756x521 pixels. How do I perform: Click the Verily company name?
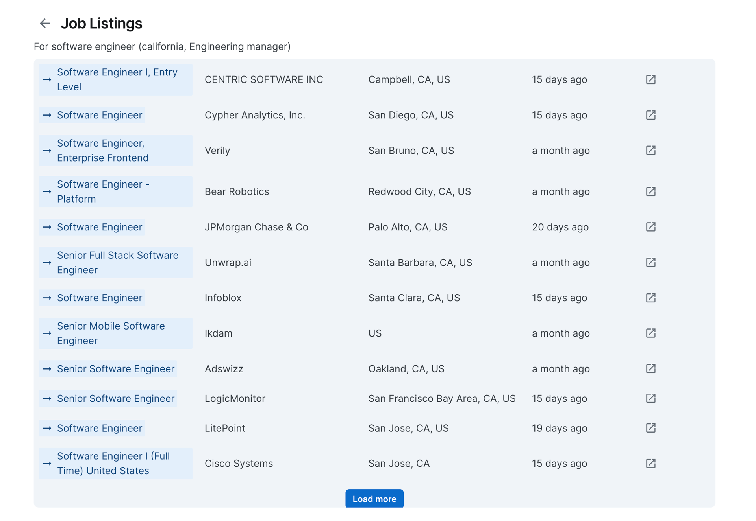217,150
